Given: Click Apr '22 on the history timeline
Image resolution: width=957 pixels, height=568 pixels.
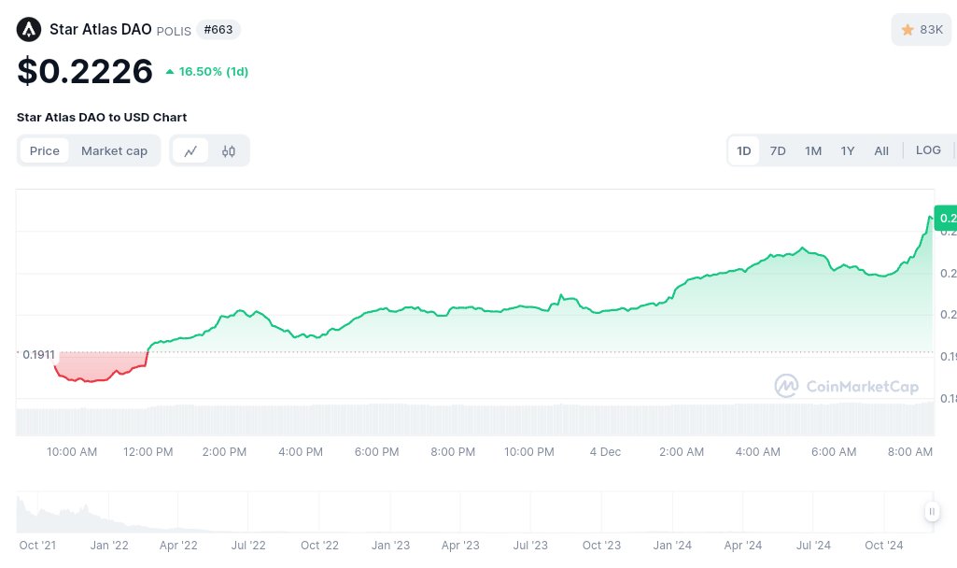Looking at the screenshot, I should coord(178,546).
